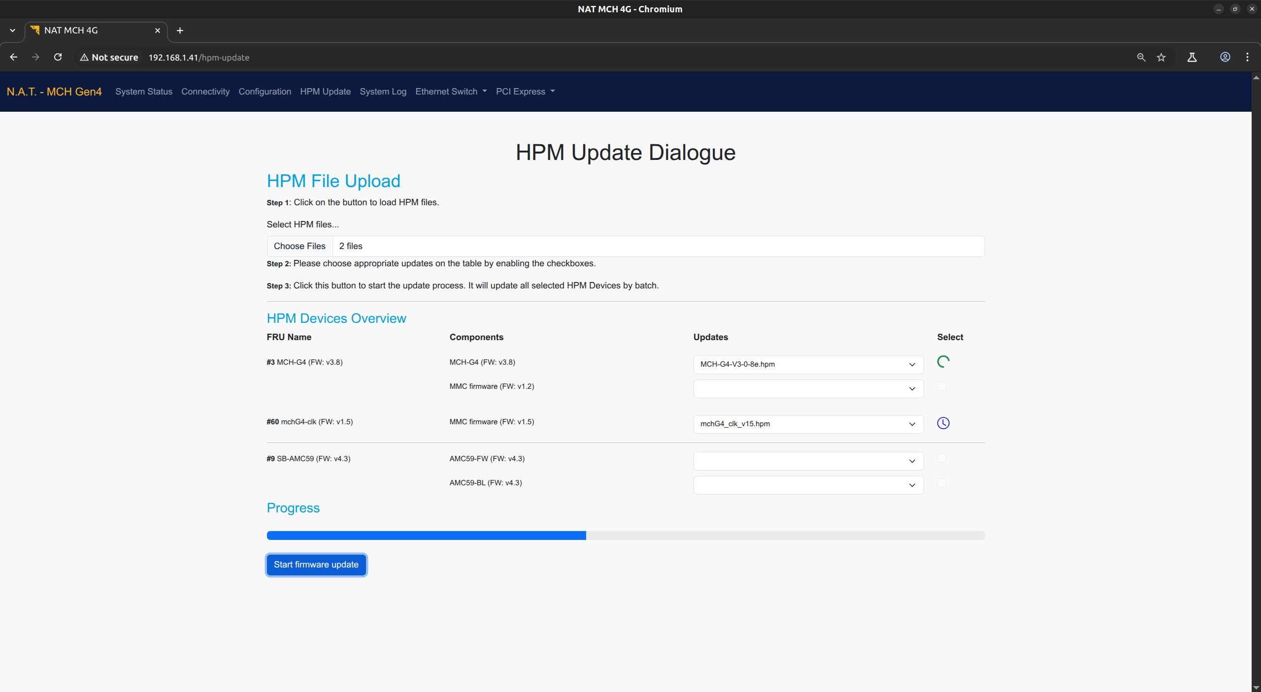1261x692 pixels.
Task: Open the Chromium profile icon
Action: [1225, 57]
